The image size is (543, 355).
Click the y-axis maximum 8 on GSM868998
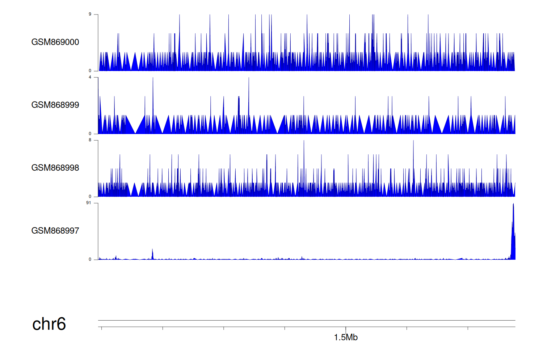(x=90, y=140)
